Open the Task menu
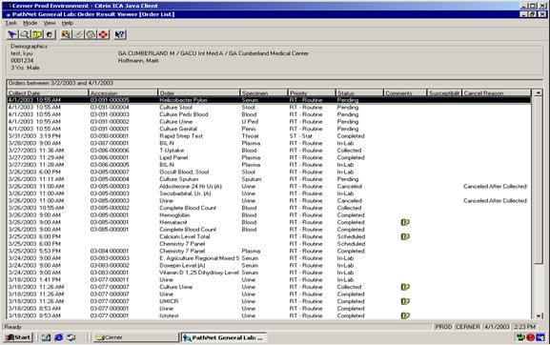Viewport: 550px width, 345px height. tap(11, 23)
